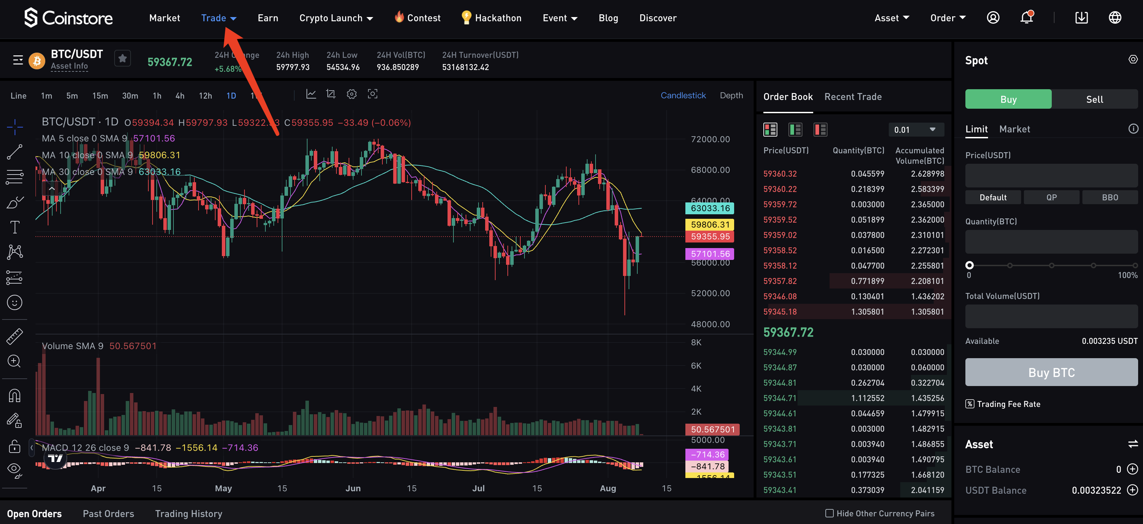Open order type info icon
Image resolution: width=1143 pixels, height=524 pixels.
pyautogui.click(x=1133, y=129)
